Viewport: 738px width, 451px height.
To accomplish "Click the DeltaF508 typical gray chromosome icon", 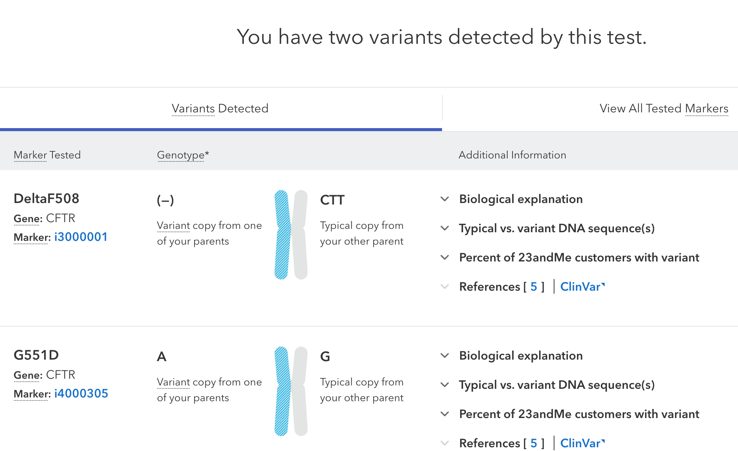I will tap(300, 235).
